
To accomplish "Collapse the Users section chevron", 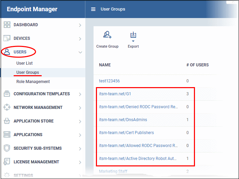I will click(80, 52).
